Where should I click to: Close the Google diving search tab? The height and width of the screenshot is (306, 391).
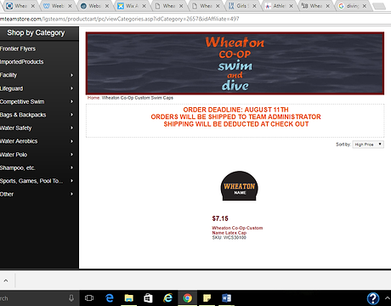tap(365, 6)
